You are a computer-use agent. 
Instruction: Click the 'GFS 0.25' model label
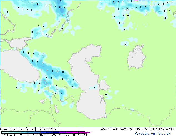(47, 129)
